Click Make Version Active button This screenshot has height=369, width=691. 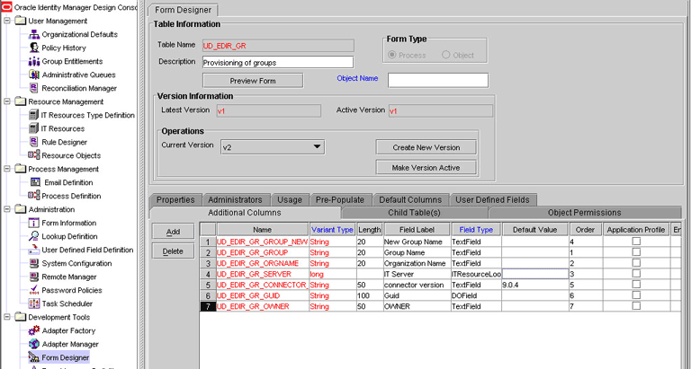pyautogui.click(x=426, y=168)
